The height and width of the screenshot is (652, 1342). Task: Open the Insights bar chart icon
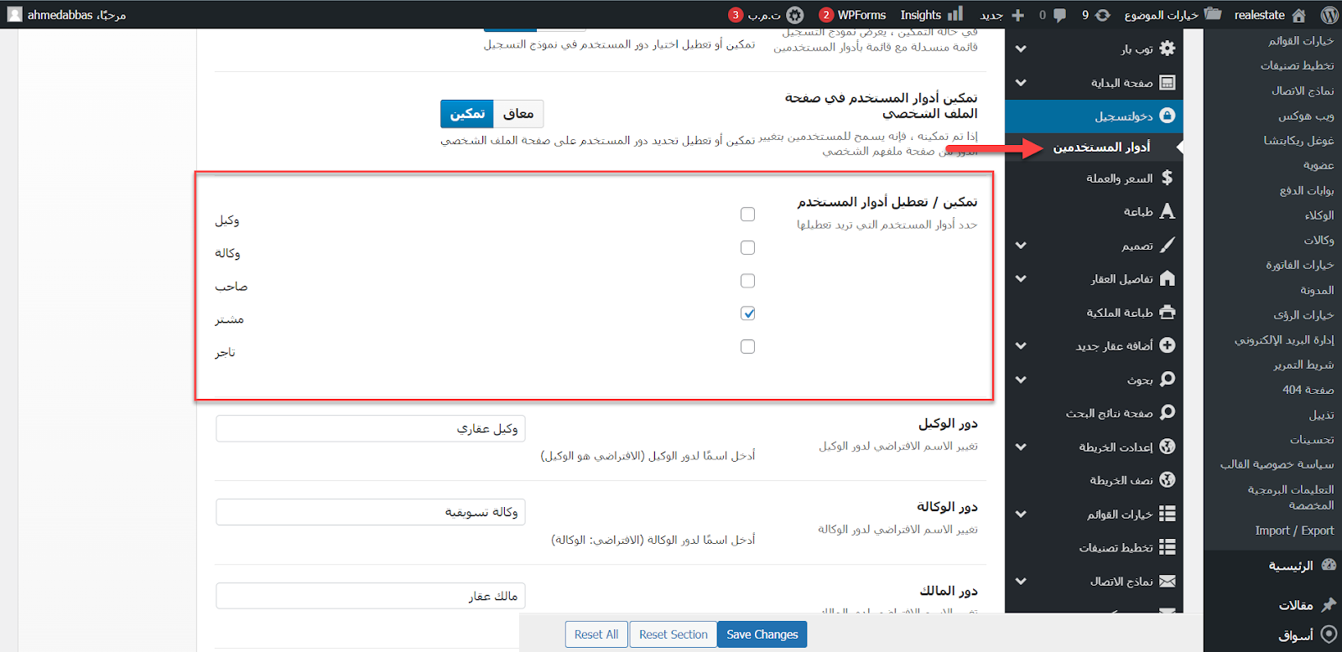click(955, 14)
